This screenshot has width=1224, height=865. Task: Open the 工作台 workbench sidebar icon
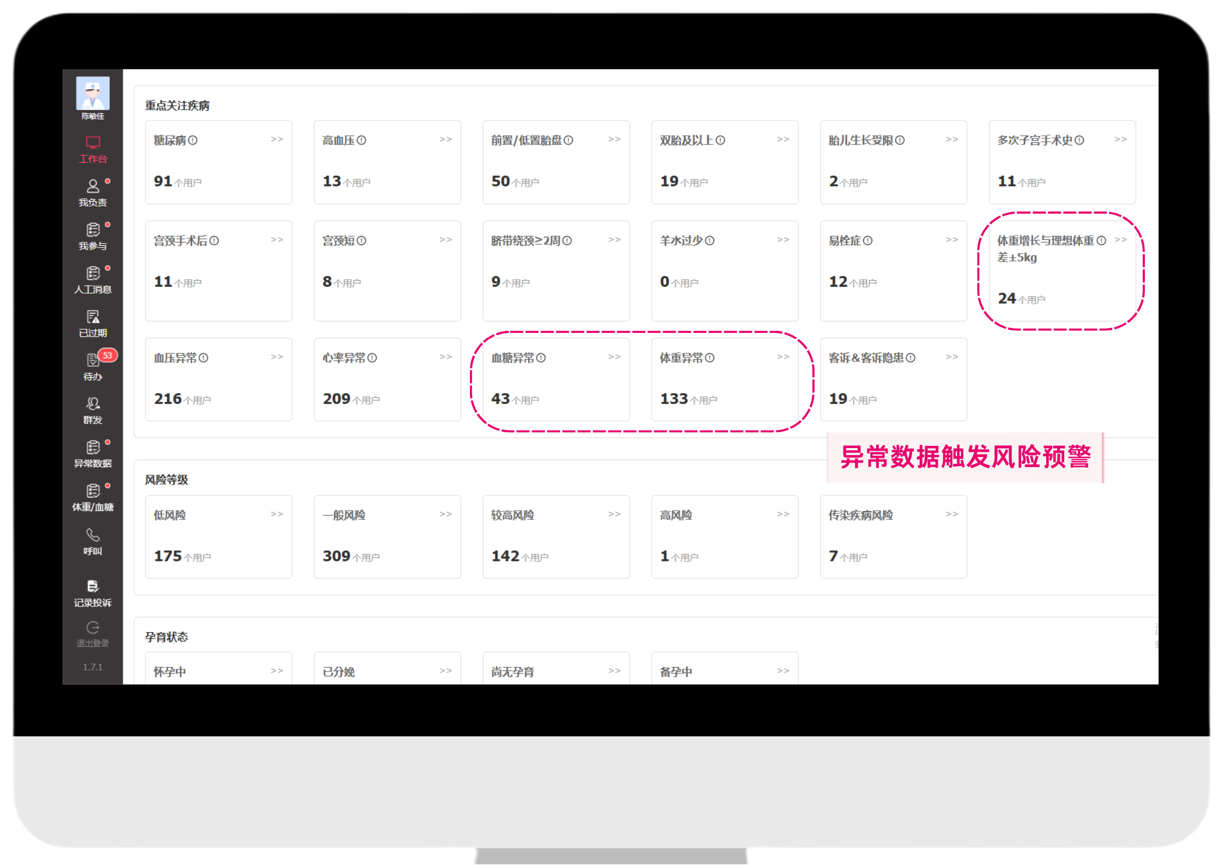pyautogui.click(x=93, y=143)
